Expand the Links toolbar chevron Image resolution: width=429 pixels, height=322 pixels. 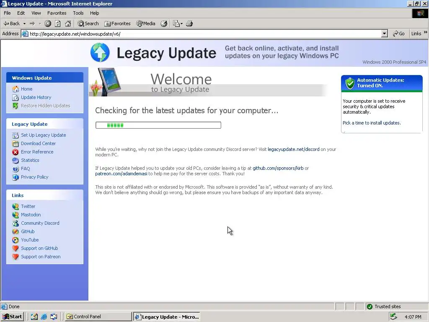(426, 32)
